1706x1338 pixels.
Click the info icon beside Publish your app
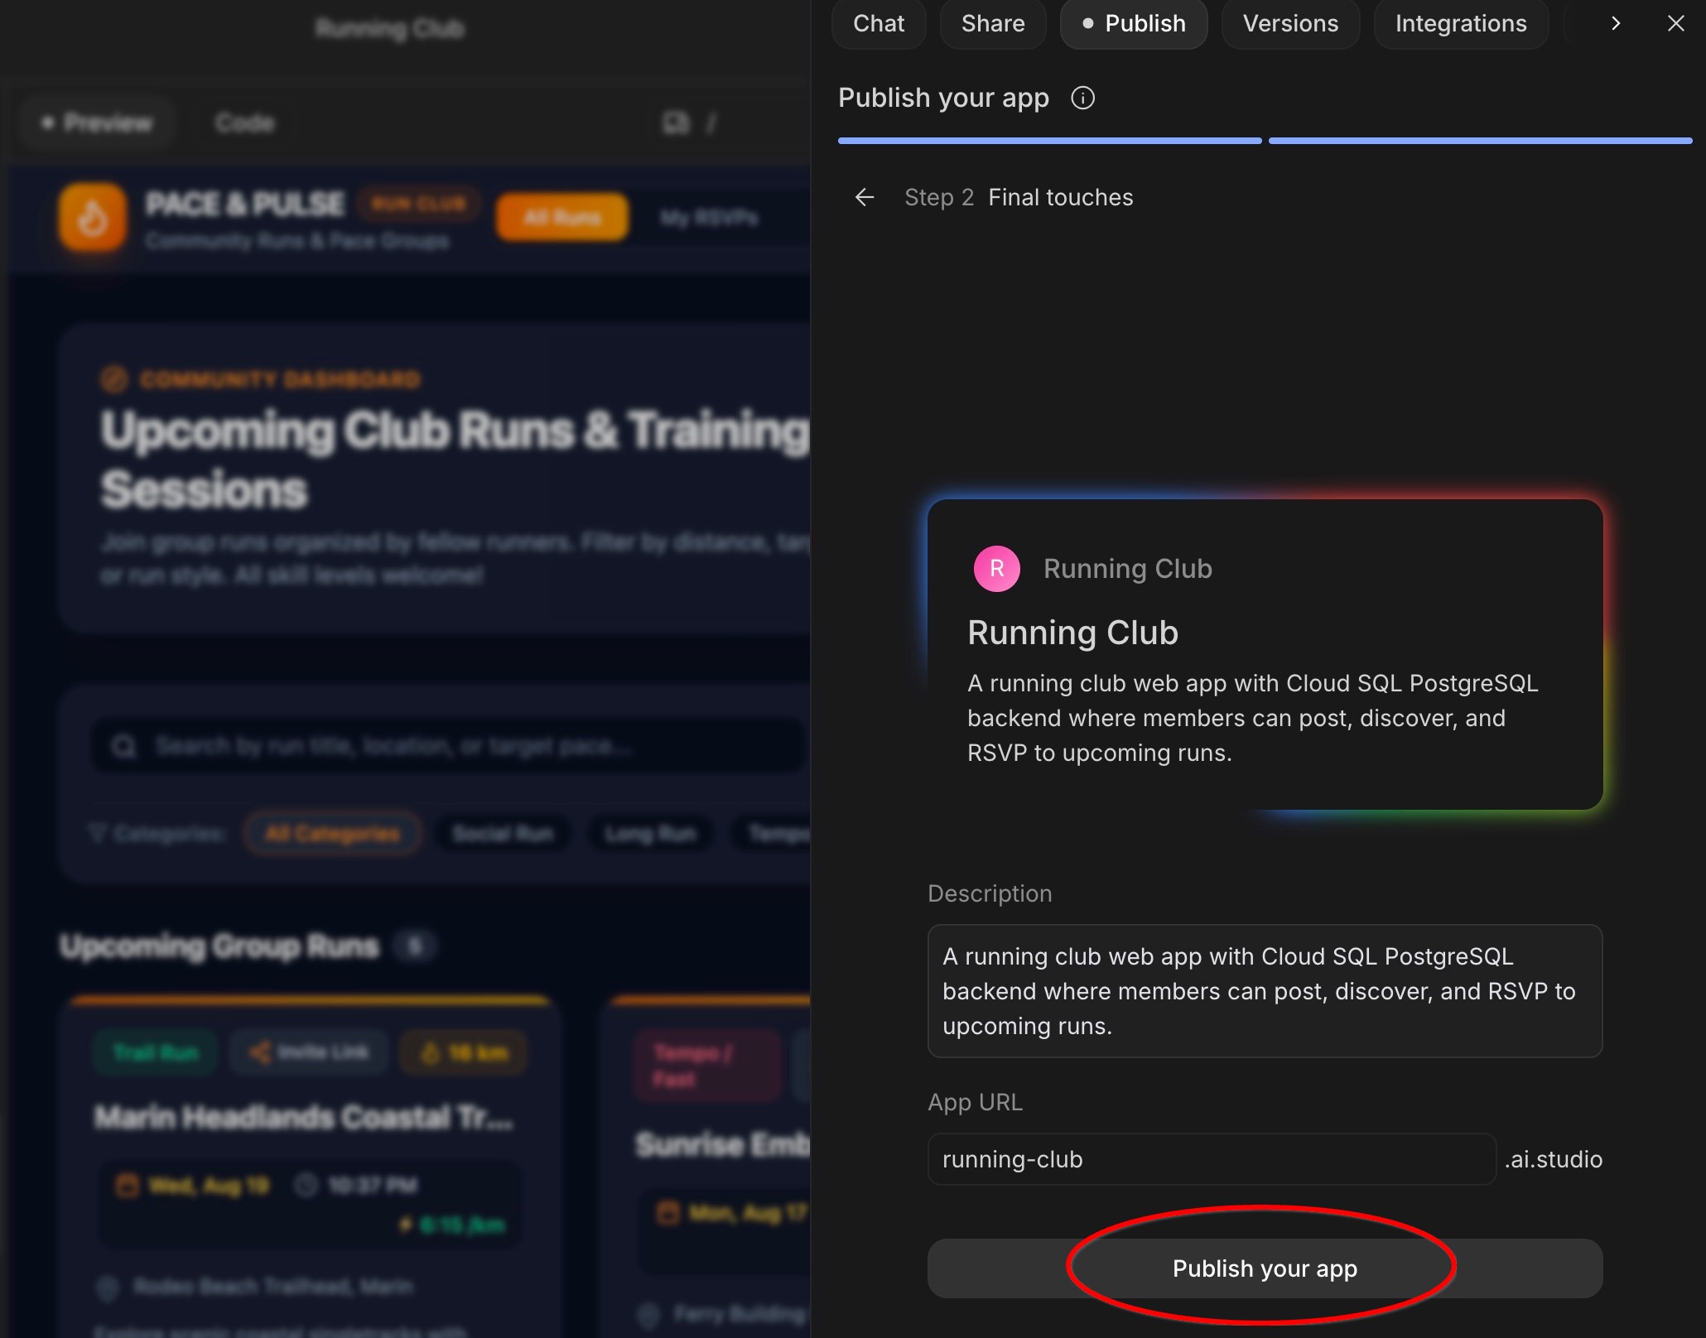coord(1082,99)
